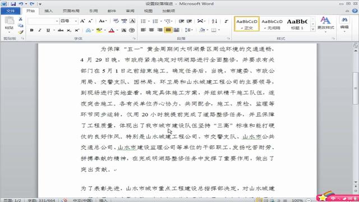Switch to the Mailings ribbon tab
The image size is (359, 202).
112,11
